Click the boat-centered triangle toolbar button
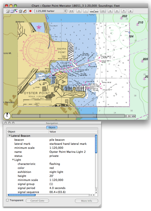This screenshot has height=211, width=151. (103, 11)
